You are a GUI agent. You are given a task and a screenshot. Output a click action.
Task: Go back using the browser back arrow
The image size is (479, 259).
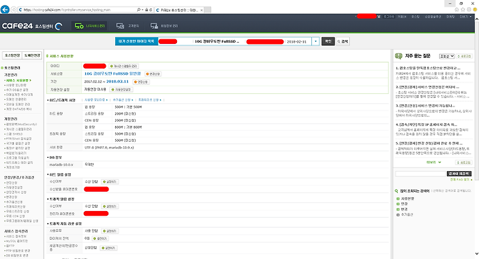click(x=5, y=9)
